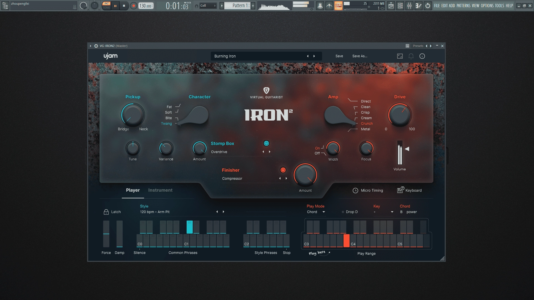Image resolution: width=534 pixels, height=300 pixels.
Task: Click the tempo field showing 130.000
Action: tap(146, 6)
